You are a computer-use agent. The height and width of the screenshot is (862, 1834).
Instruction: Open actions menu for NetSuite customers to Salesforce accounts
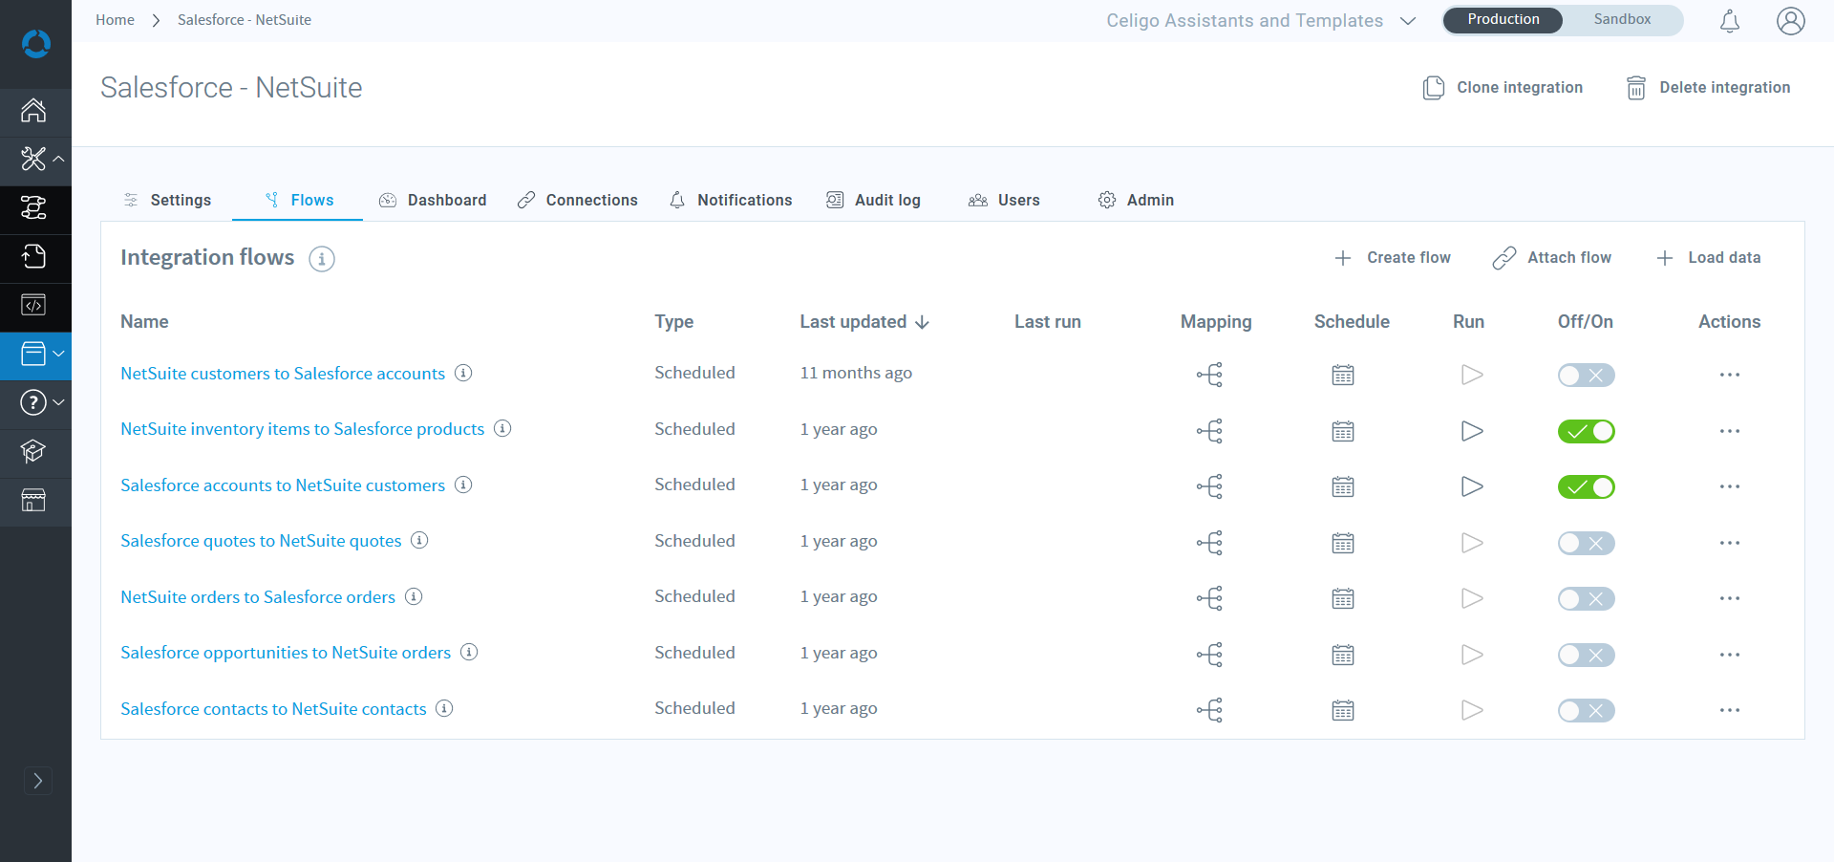click(x=1730, y=375)
